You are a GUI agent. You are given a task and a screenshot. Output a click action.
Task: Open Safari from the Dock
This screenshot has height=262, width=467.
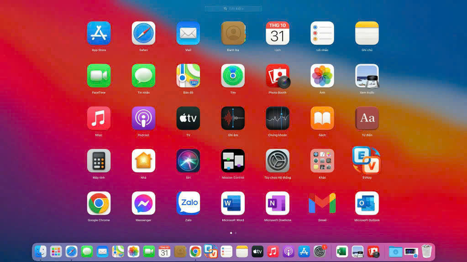(x=71, y=252)
